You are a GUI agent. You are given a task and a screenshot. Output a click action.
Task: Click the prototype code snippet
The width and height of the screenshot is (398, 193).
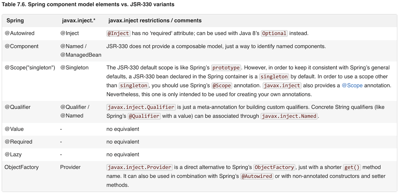tap(226, 68)
